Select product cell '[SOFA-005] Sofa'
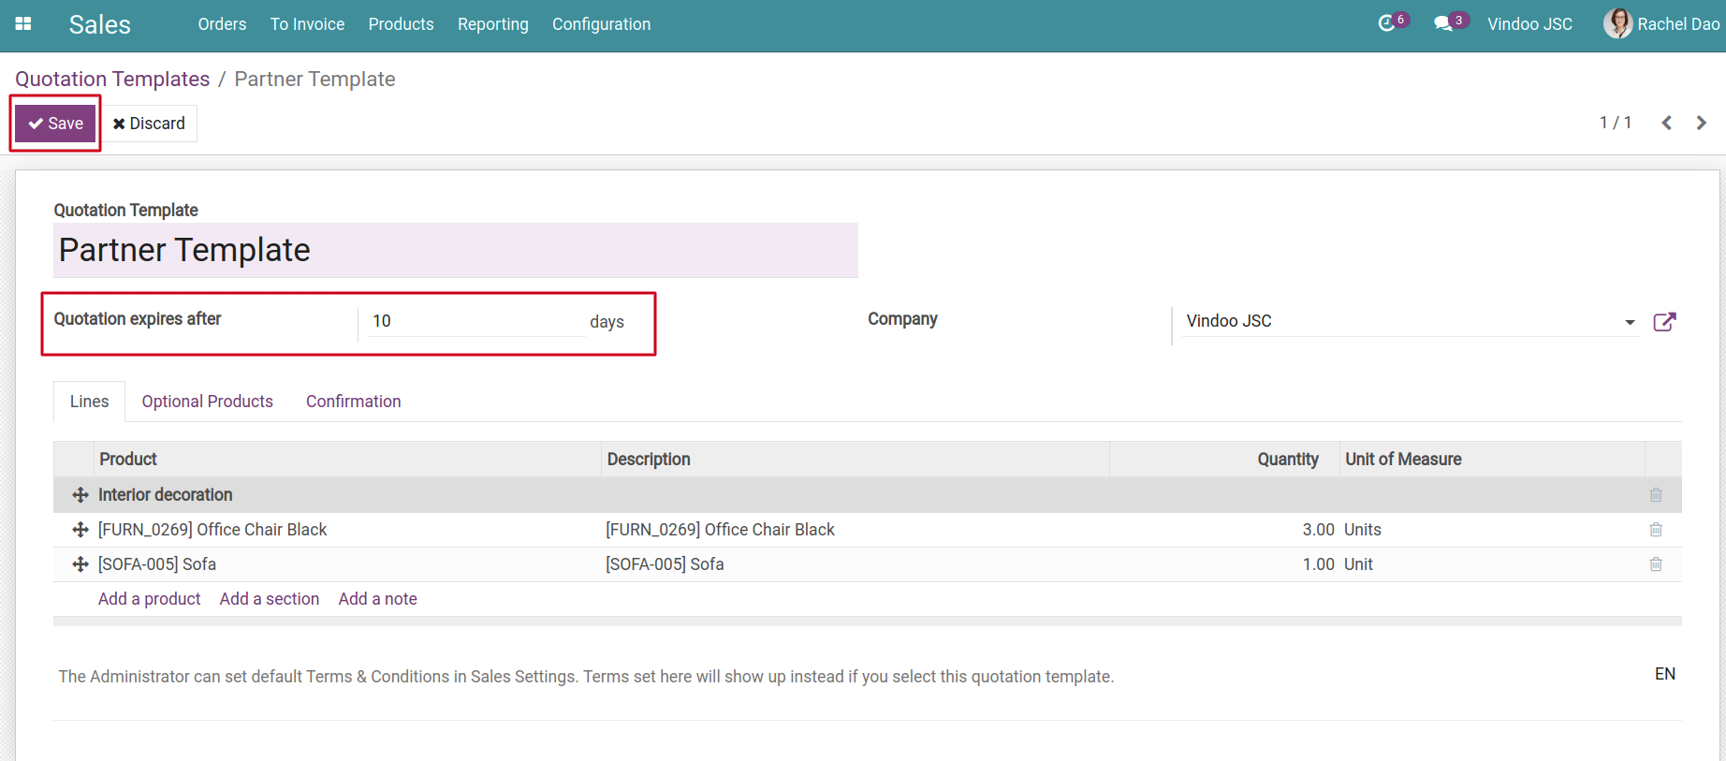 347,564
